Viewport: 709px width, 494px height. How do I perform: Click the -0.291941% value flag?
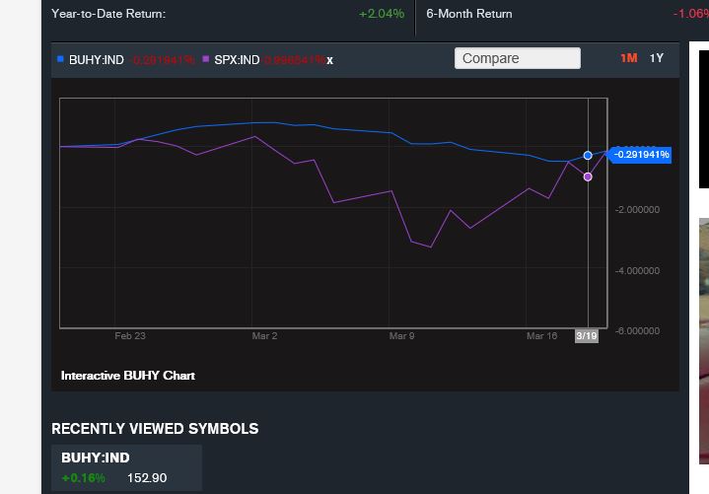coord(641,155)
